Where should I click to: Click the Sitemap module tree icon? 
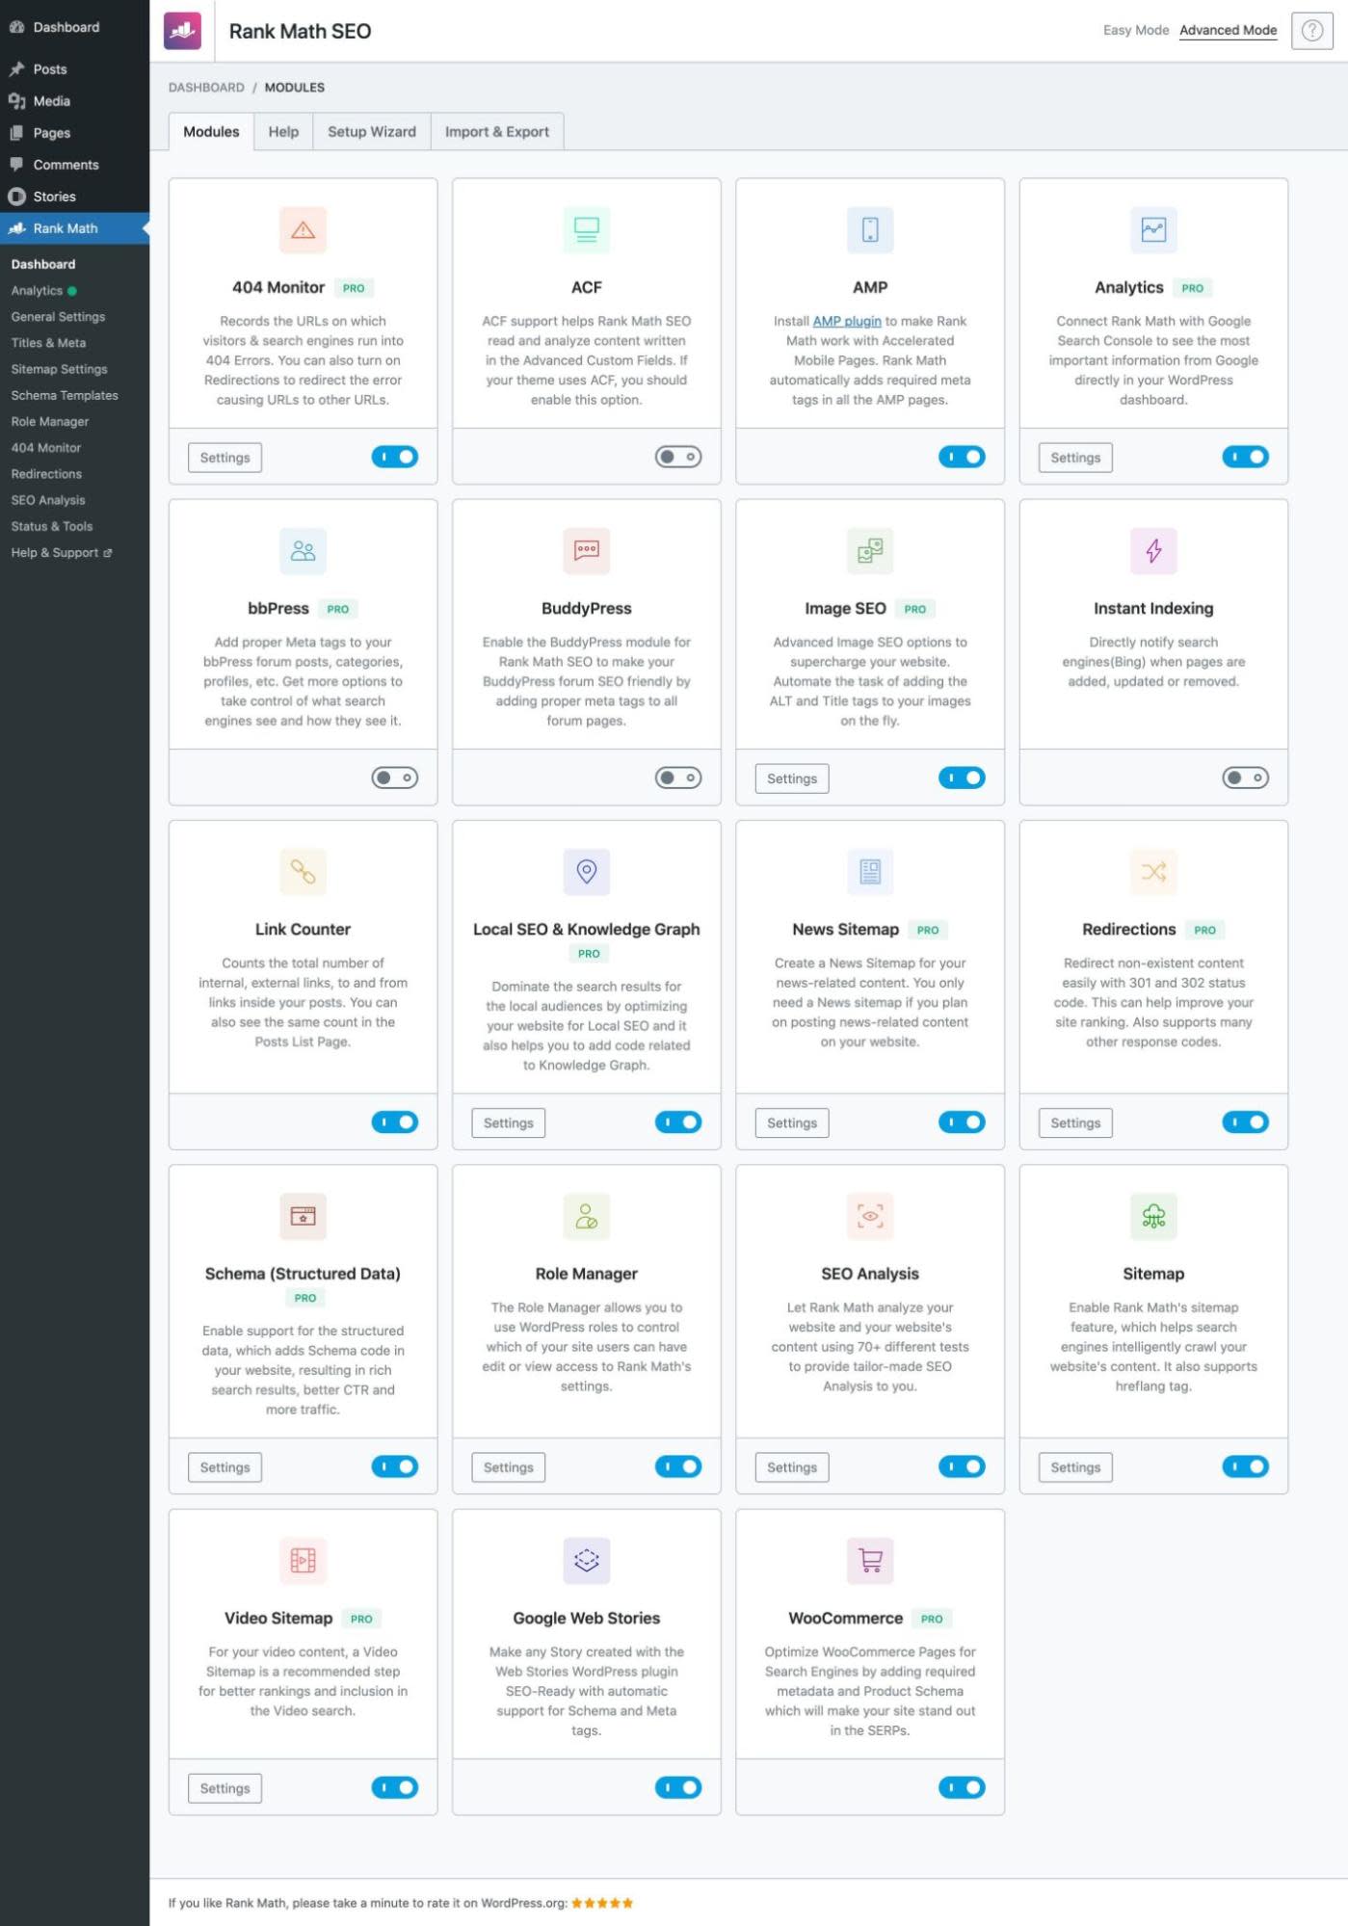(x=1153, y=1216)
